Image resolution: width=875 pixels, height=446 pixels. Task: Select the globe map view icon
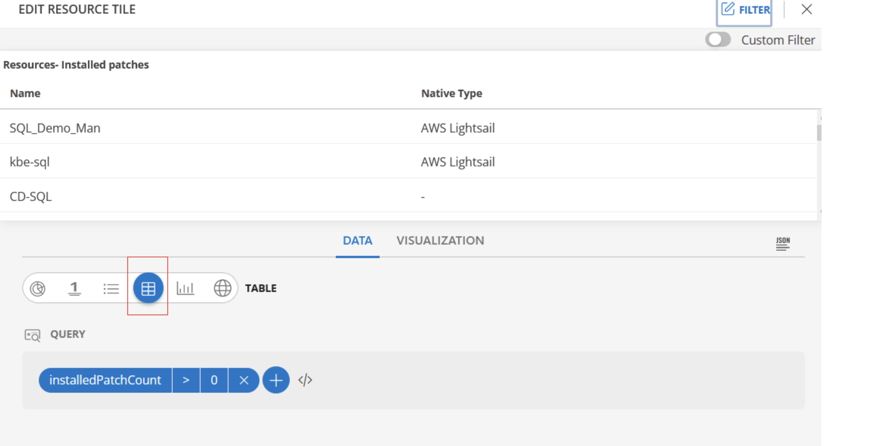click(222, 289)
